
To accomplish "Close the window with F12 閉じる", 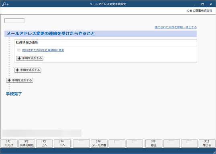I will coord(207,144).
